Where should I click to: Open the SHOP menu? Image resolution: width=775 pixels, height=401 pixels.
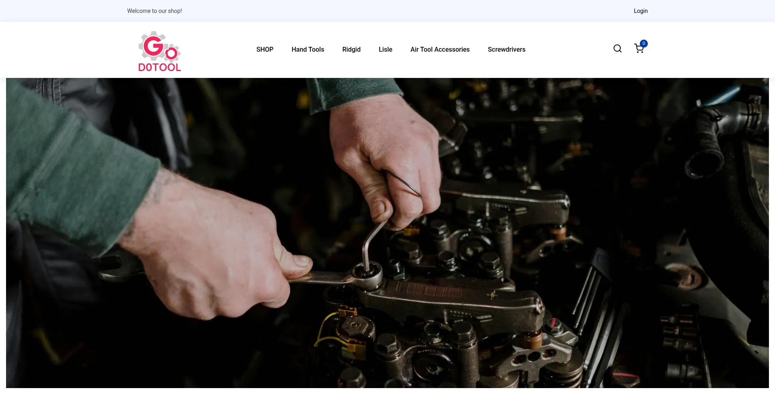(x=265, y=49)
